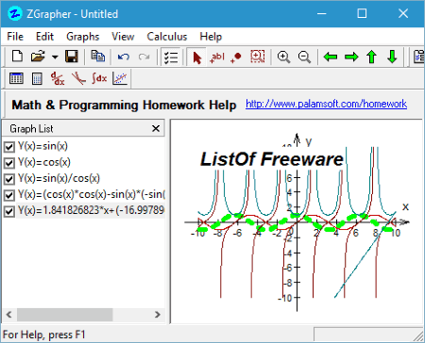Click the Graph List horizontal scrollbar thumb
The width and height of the screenshot is (425, 343).
(x=64, y=315)
